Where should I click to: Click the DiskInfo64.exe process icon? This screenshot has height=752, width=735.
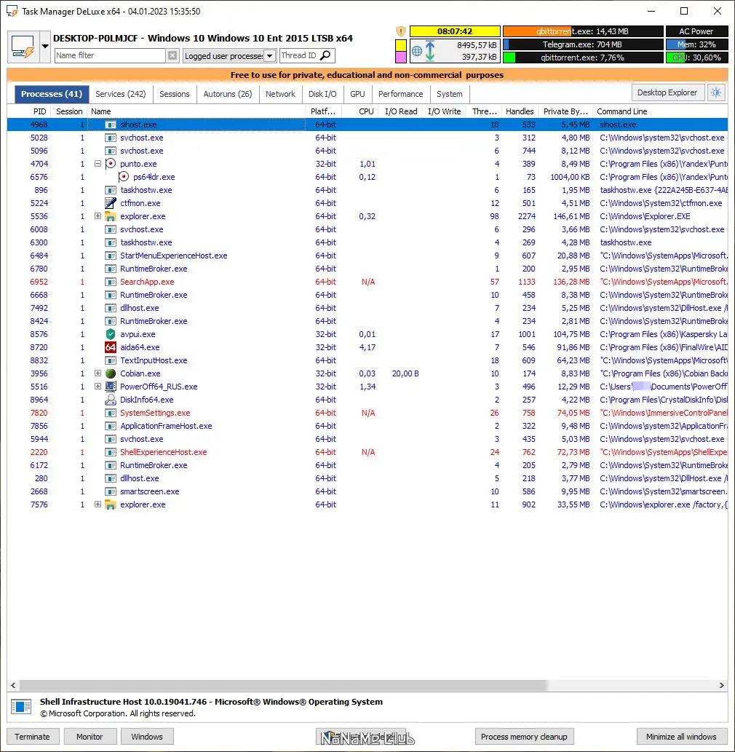coord(111,400)
